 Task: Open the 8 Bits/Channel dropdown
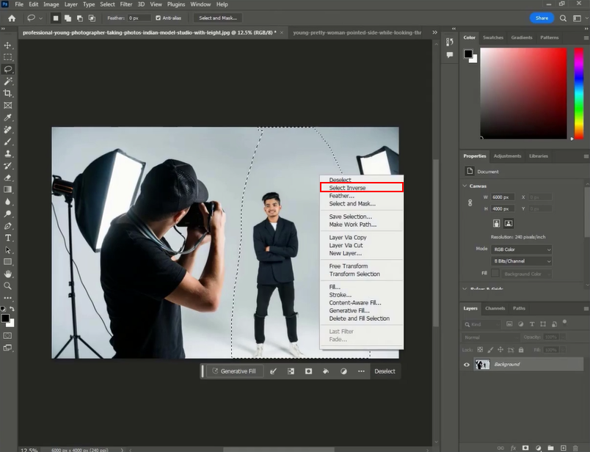click(522, 261)
